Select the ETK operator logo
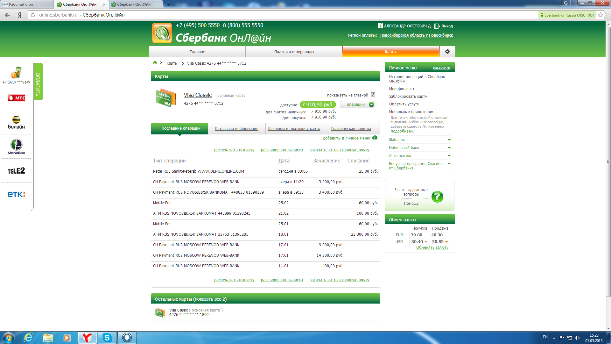 [x=16, y=194]
